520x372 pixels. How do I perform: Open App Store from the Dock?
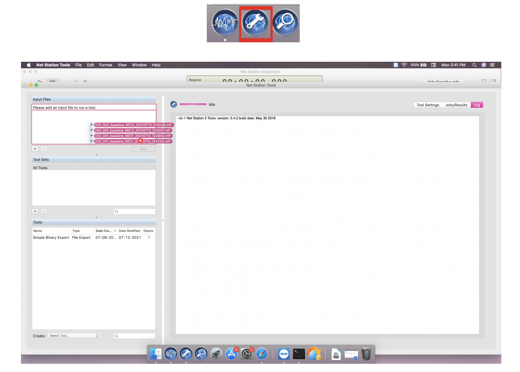tap(232, 354)
